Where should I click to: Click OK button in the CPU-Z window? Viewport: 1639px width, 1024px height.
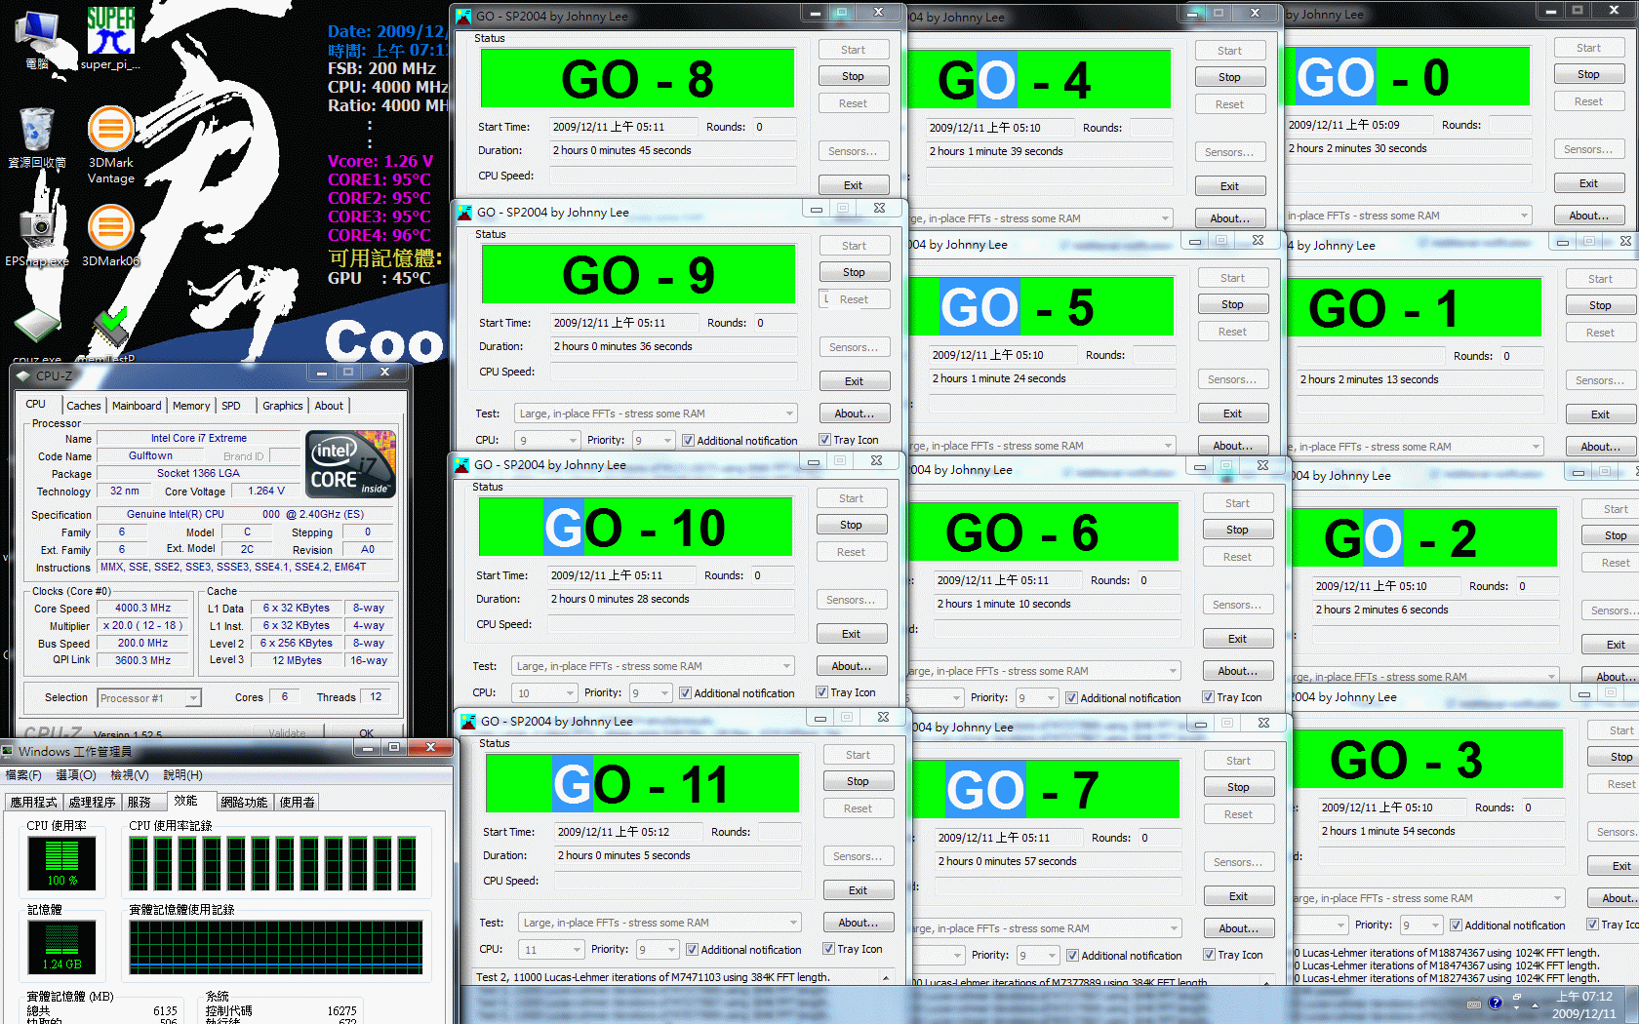366,733
